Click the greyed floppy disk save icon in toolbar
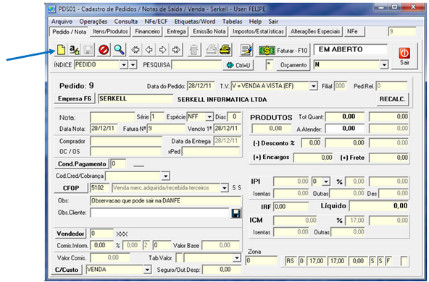The height and width of the screenshot is (282, 429). (88, 50)
